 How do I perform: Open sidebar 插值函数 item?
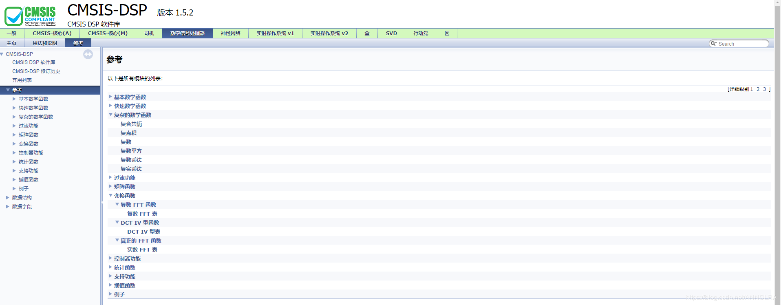coord(29,180)
